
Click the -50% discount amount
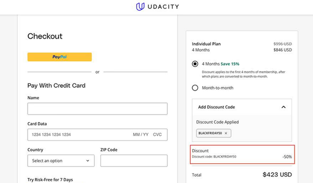coord(287,157)
